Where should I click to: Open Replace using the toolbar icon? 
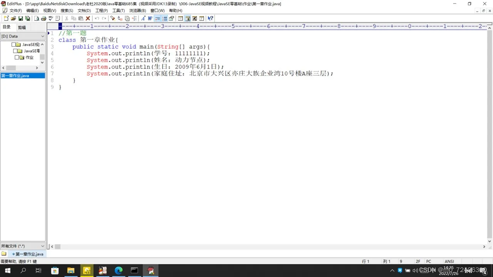(120, 18)
